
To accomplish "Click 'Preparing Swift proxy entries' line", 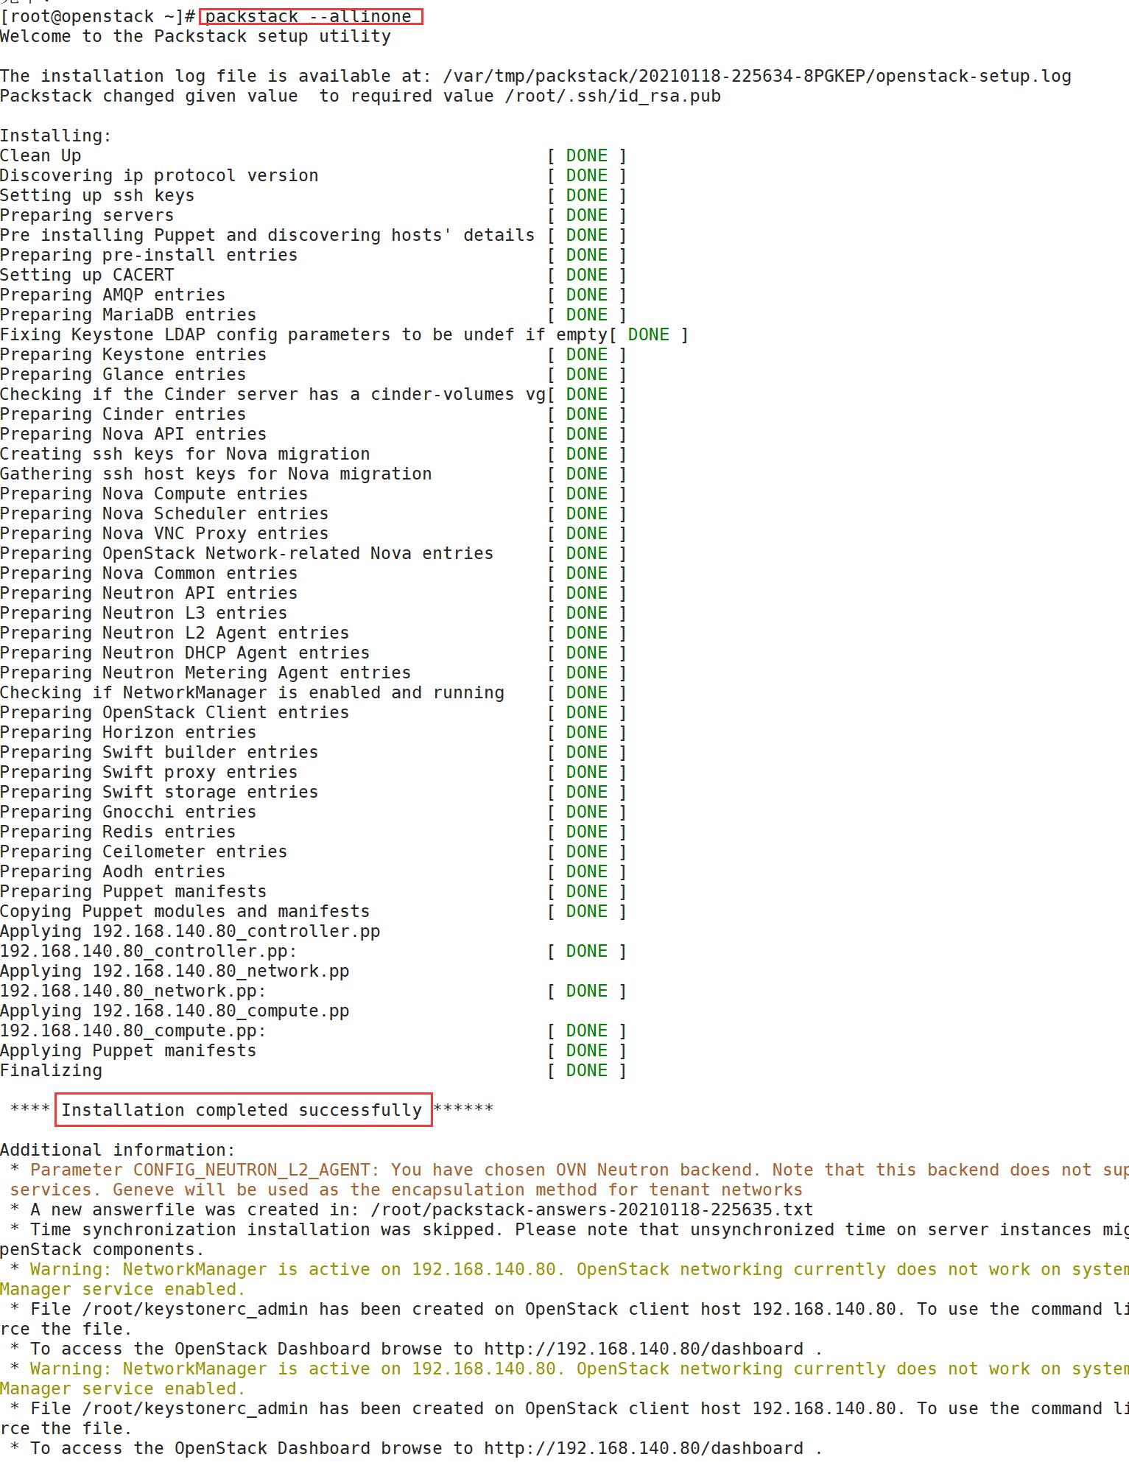I will click(149, 773).
